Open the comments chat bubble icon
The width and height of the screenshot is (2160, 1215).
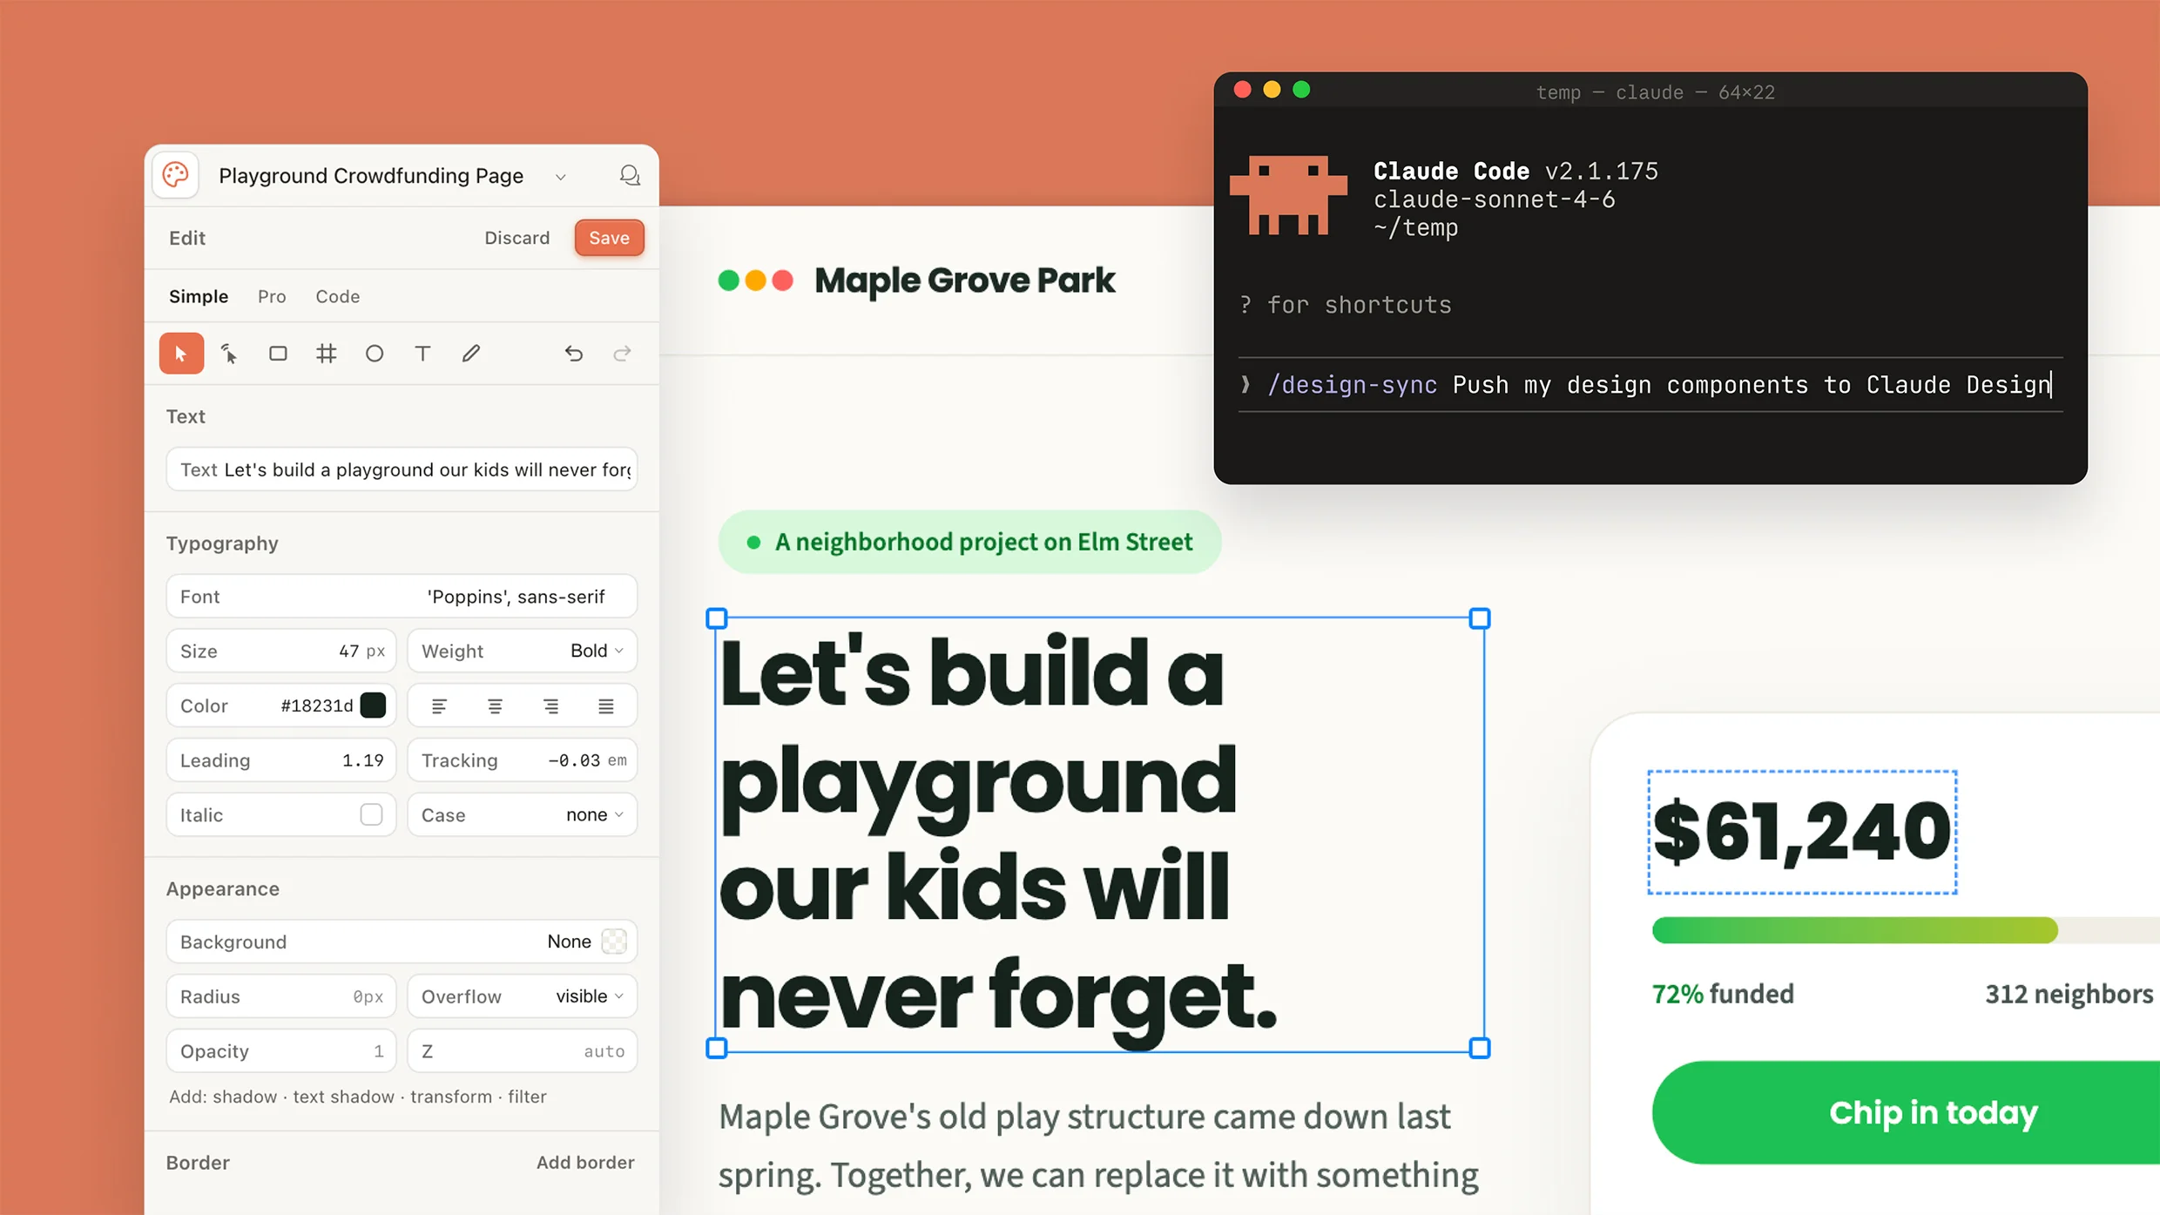[x=630, y=175]
